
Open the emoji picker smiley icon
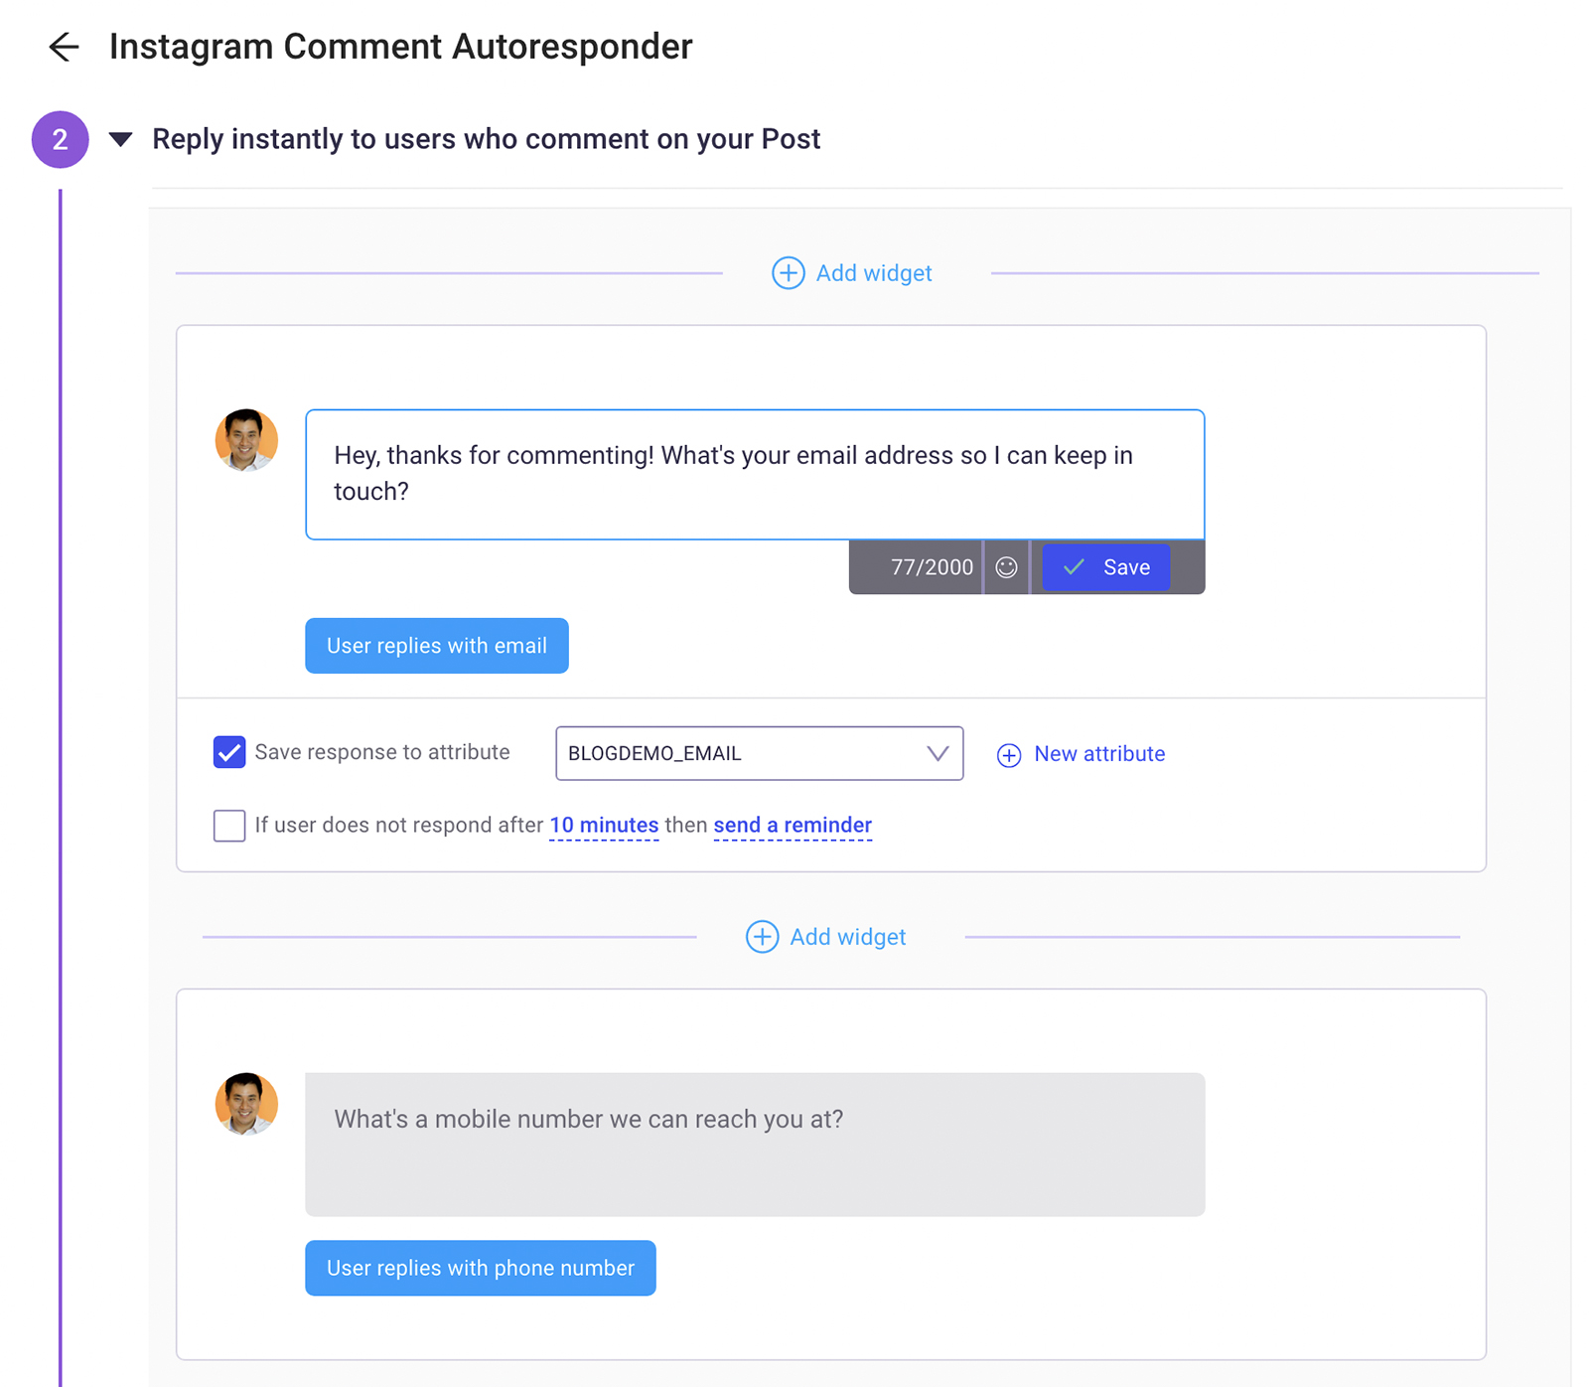[1006, 567]
